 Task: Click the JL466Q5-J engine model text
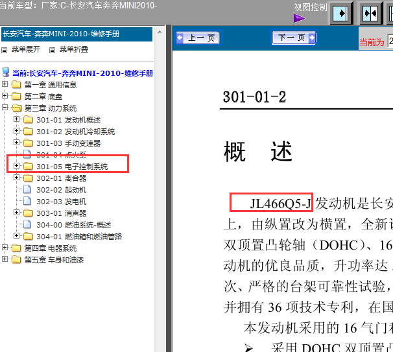click(281, 204)
